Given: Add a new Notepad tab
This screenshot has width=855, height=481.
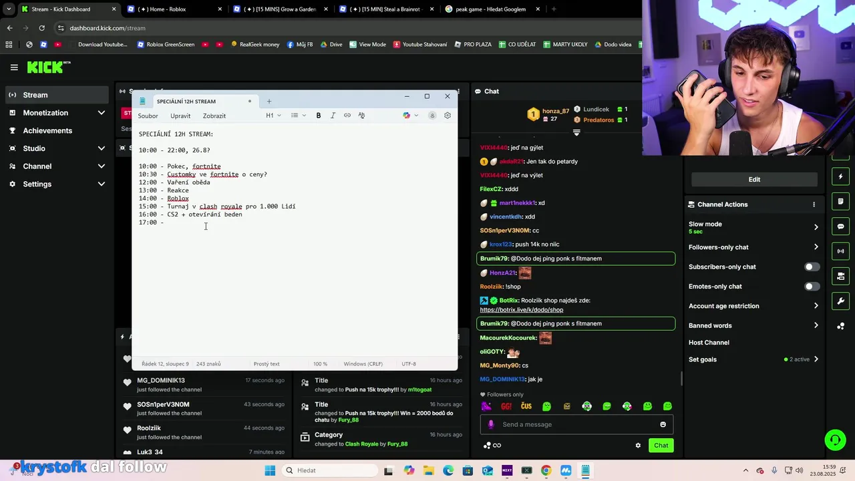Looking at the screenshot, I should pos(269,102).
